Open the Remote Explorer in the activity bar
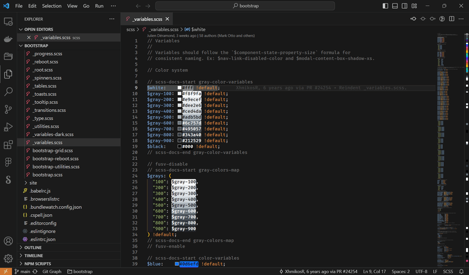Screen dimensions: 469x275 (8, 22)
